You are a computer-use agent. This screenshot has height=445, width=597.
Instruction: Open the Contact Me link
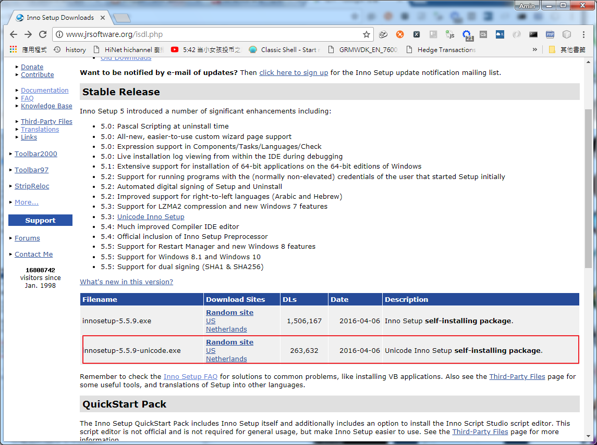33,254
